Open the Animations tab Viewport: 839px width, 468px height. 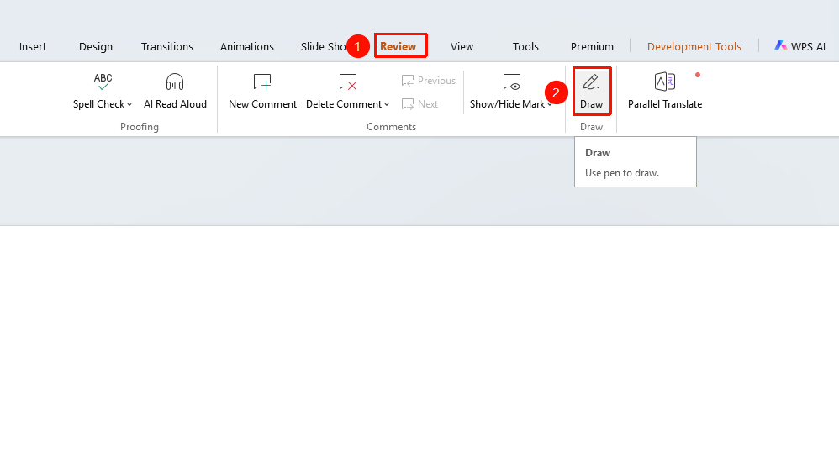pos(246,46)
